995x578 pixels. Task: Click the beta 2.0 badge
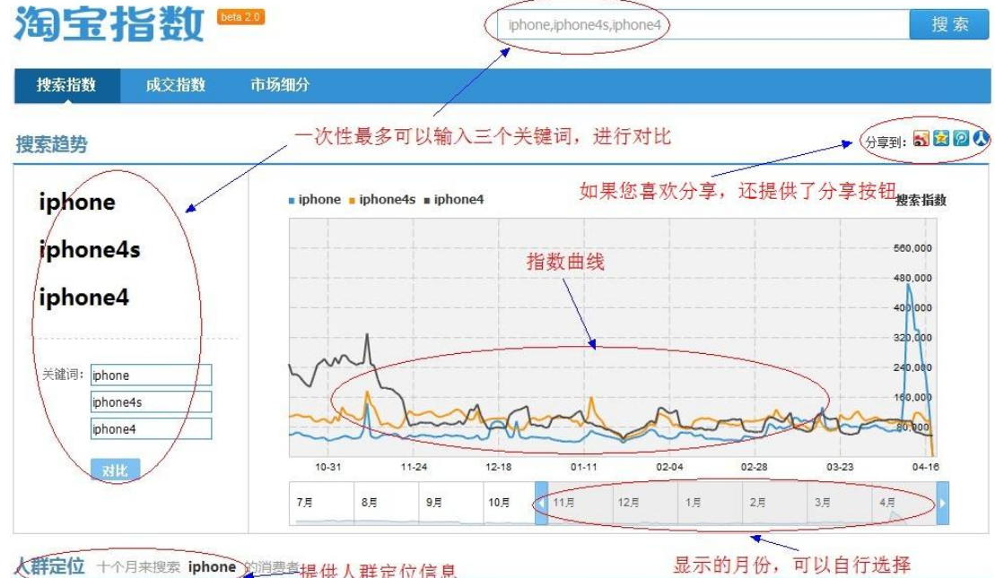pyautogui.click(x=240, y=17)
